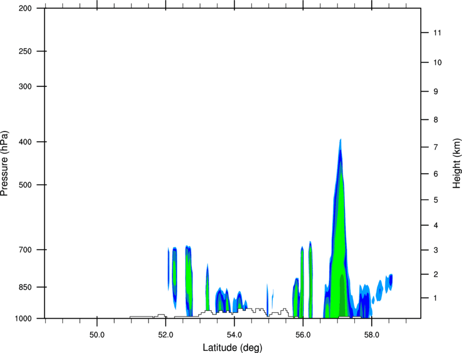Pick the 6 km height label

click(x=436, y=174)
